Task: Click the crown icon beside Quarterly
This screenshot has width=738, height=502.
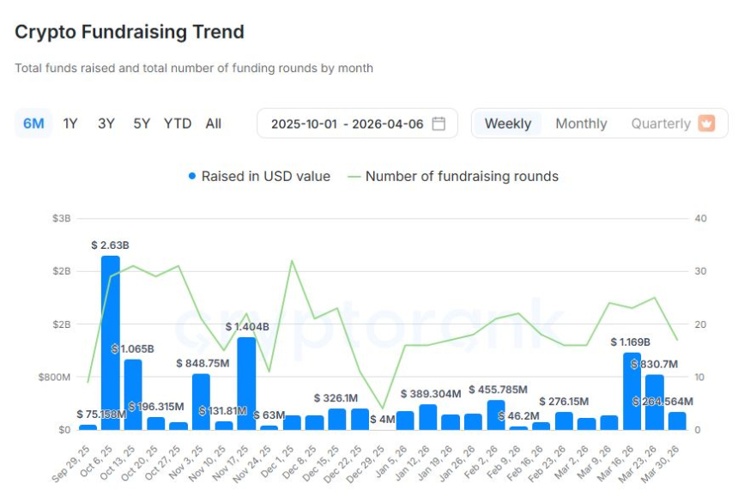Action: tap(706, 124)
